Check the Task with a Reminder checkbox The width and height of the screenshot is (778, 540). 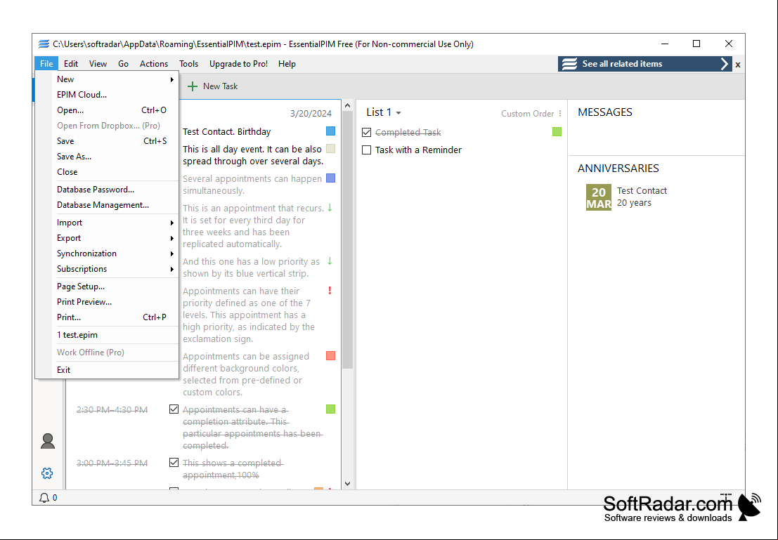point(367,150)
